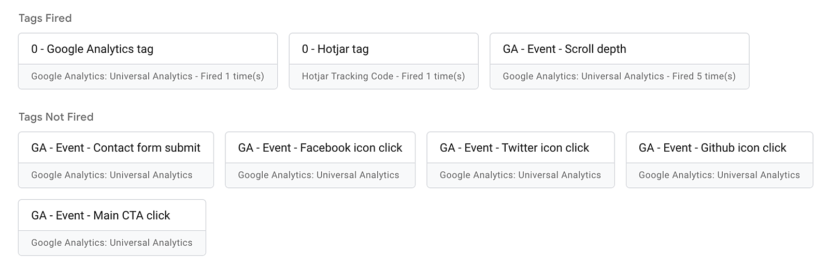829x266 pixels.
Task: Click the Tags Fired section heading
Action: tap(45, 18)
